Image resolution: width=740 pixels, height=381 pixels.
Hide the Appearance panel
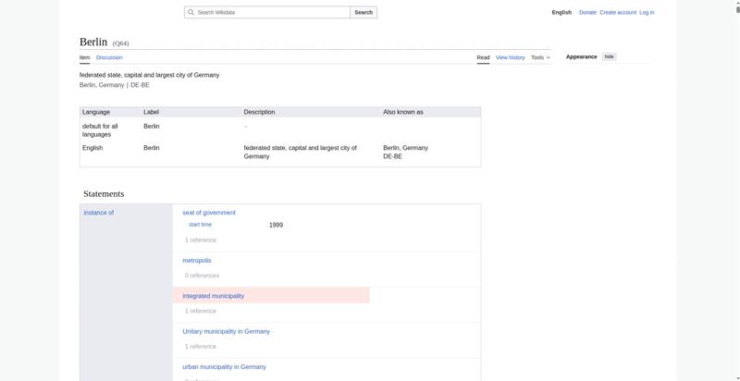(609, 56)
